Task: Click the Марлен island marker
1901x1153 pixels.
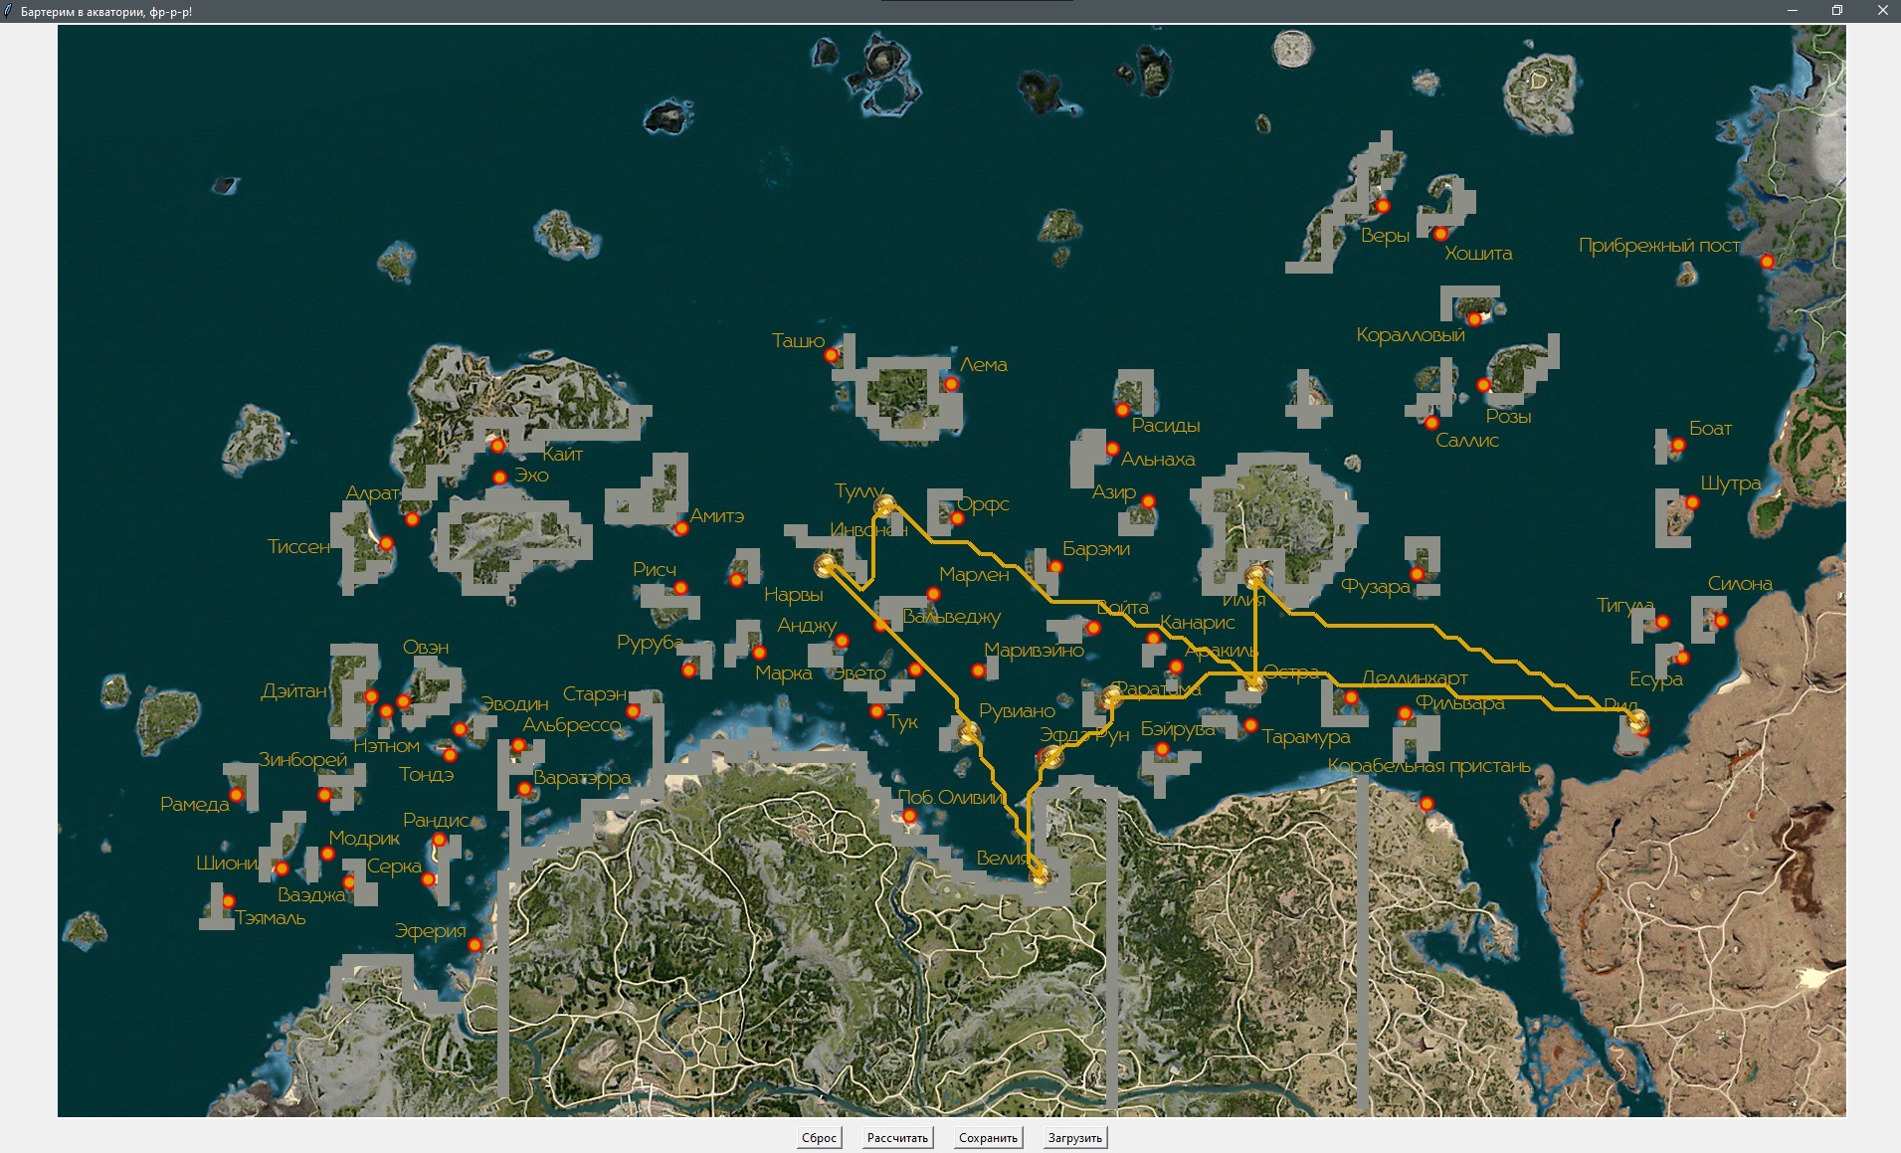Action: point(933,594)
